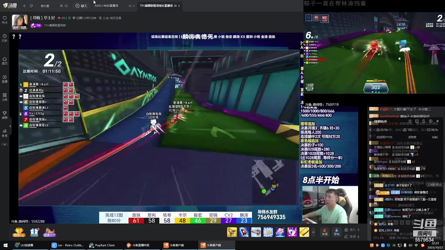This screenshot has height=250, width=445.
Task: Open the 聊天 chat button
Action: tap(81, 6)
